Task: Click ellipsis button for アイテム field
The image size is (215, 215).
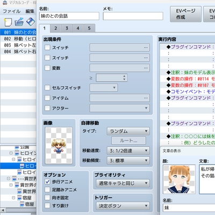Action: (x=146, y=98)
